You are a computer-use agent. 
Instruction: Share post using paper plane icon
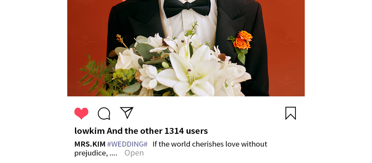point(126,113)
